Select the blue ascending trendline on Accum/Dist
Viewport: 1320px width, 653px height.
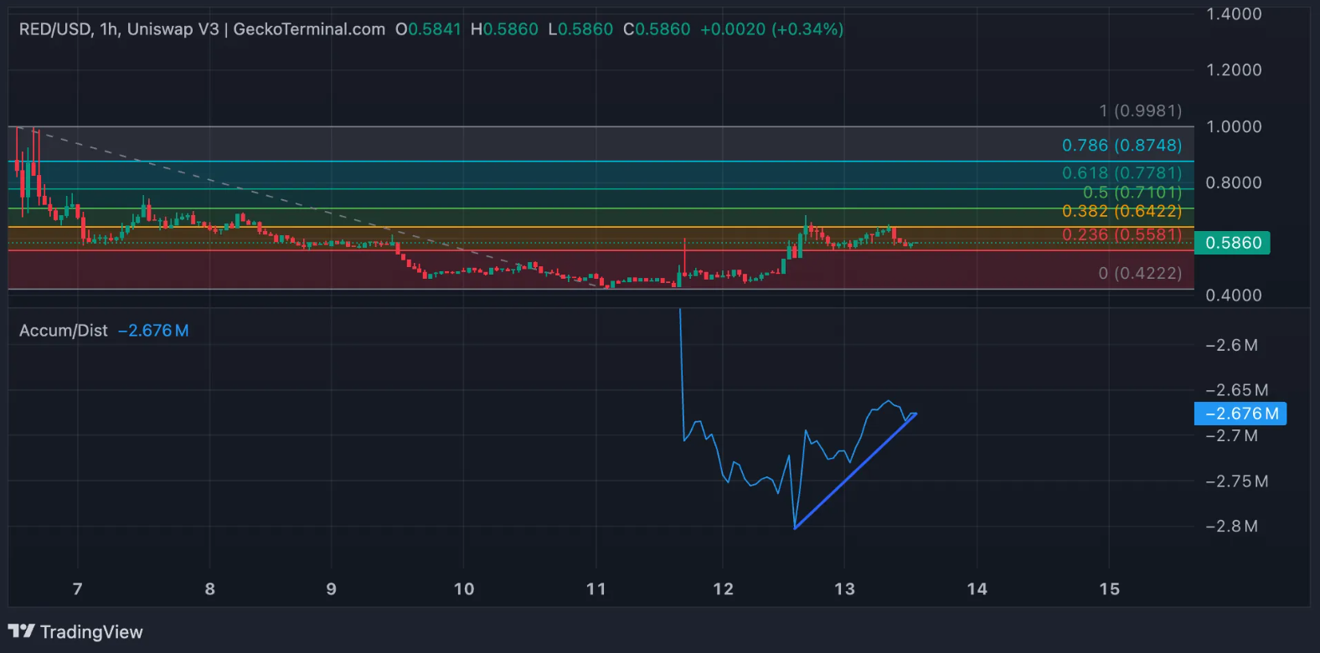click(x=854, y=472)
